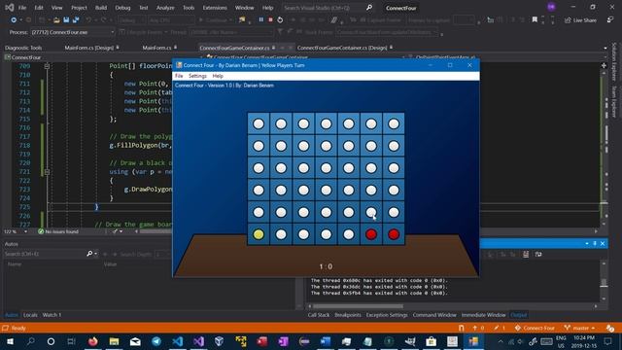Click the bookmark icon in toolbar
Viewport: 622px width, 350px height.
(535, 19)
